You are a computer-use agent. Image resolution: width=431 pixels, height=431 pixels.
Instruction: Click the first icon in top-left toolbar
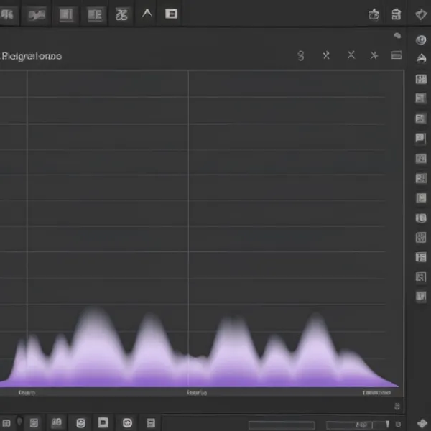coord(9,14)
